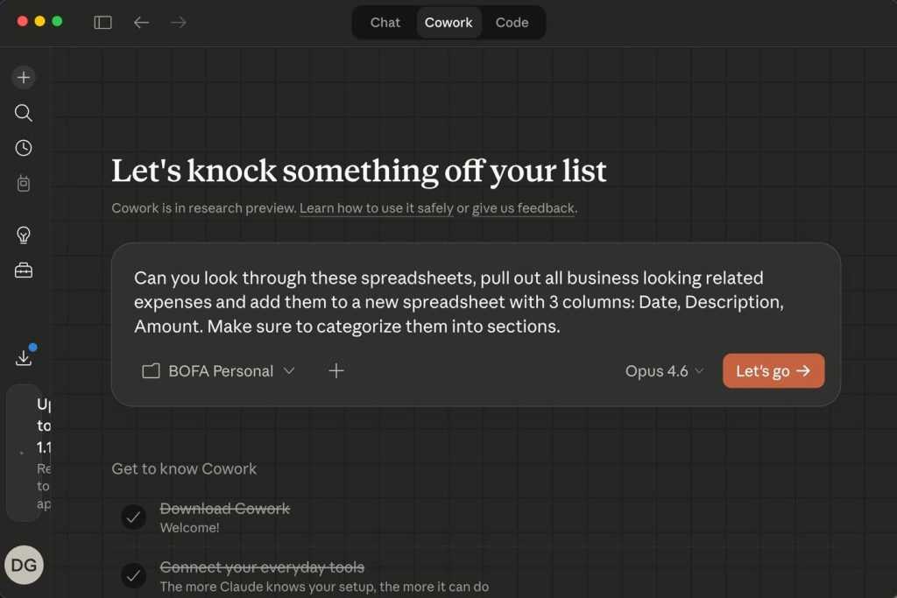This screenshot has width=897, height=598.
Task: Click the plus icon beside BOFA Personal
Action: (x=336, y=371)
